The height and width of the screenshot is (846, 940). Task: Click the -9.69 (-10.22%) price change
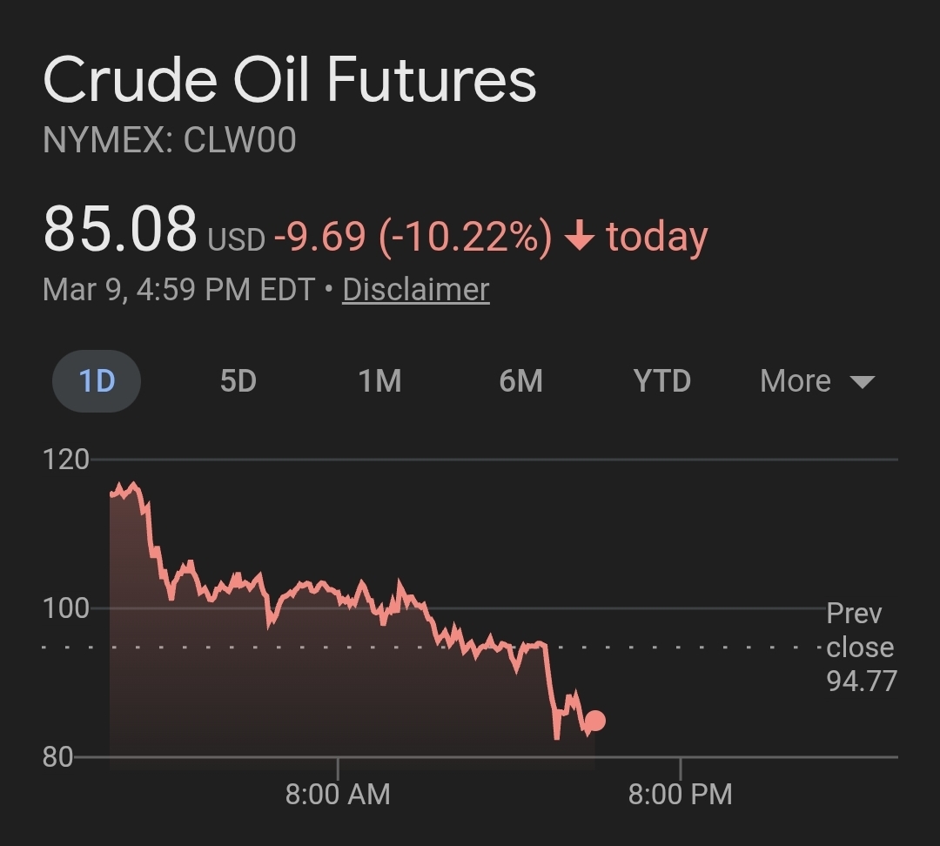click(x=413, y=237)
